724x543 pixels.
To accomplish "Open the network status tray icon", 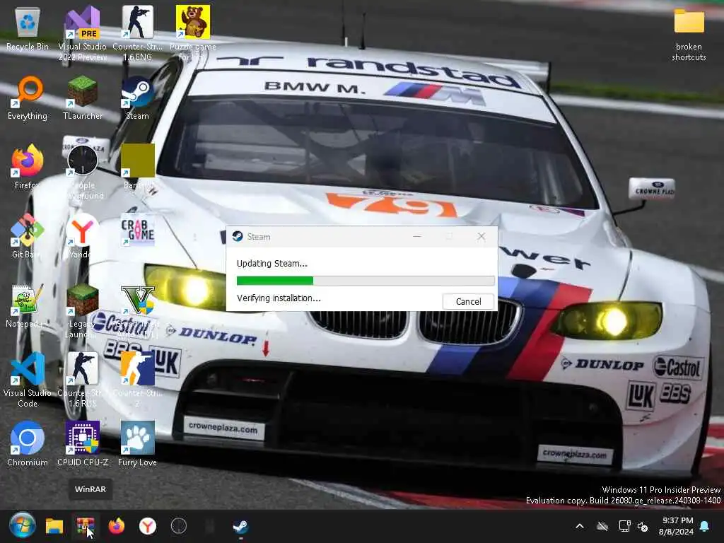I will [624, 526].
